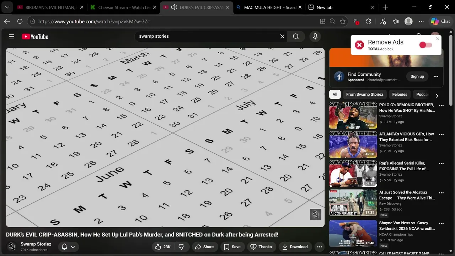Dislike the video with thumbs down

click(181, 247)
